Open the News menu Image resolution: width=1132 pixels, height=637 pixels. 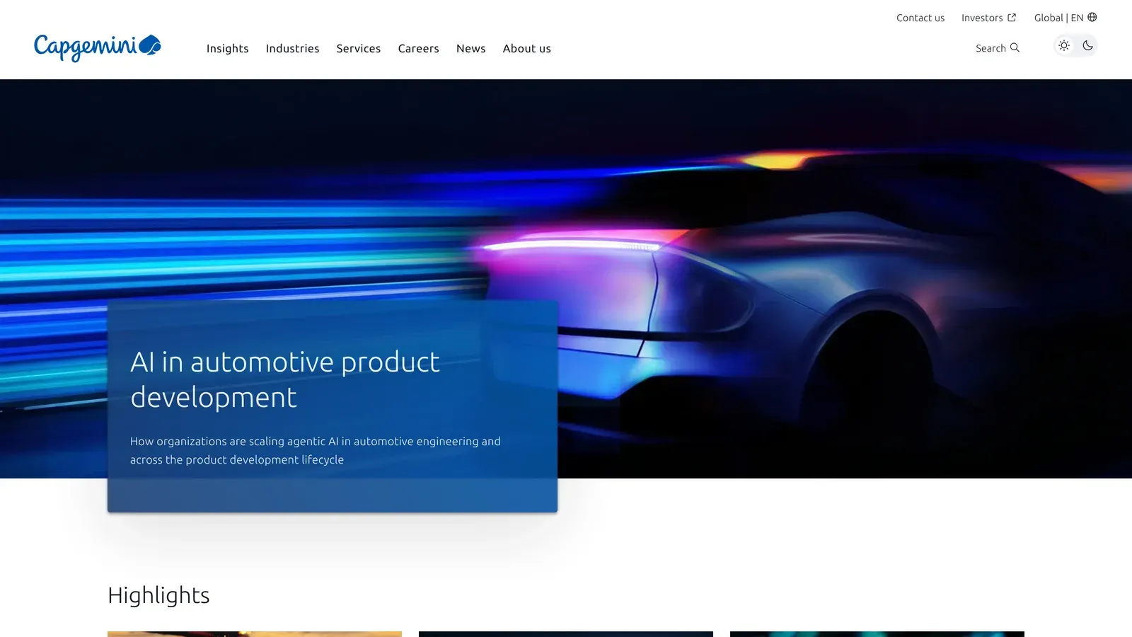click(x=471, y=48)
